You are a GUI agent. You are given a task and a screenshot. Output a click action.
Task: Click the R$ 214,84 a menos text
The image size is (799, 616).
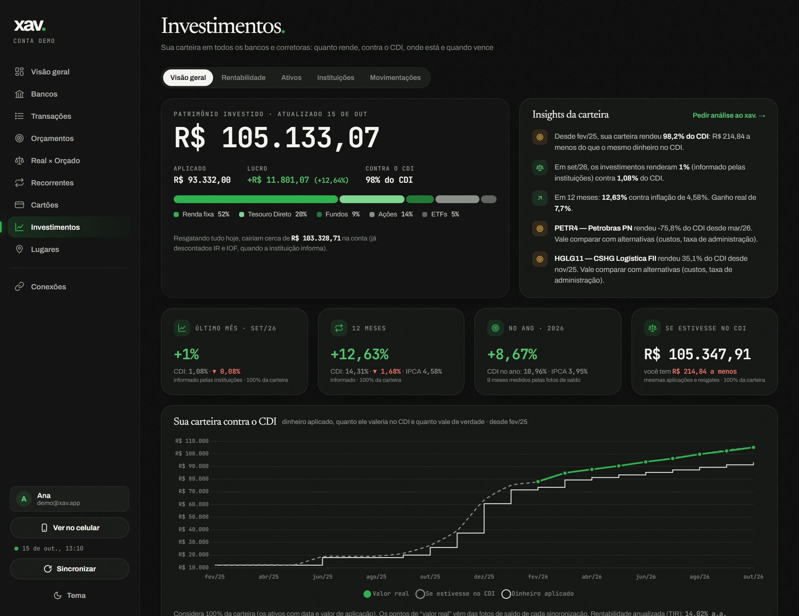tap(704, 371)
